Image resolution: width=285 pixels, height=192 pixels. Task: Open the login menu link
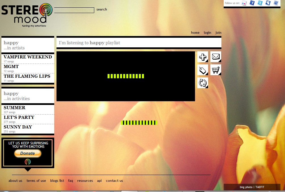[x=207, y=33]
